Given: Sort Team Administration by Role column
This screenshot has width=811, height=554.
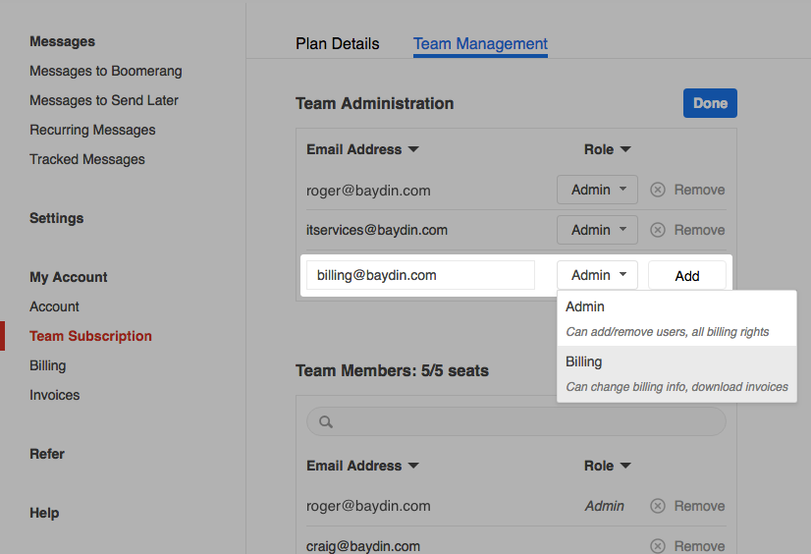Looking at the screenshot, I should click(x=607, y=149).
